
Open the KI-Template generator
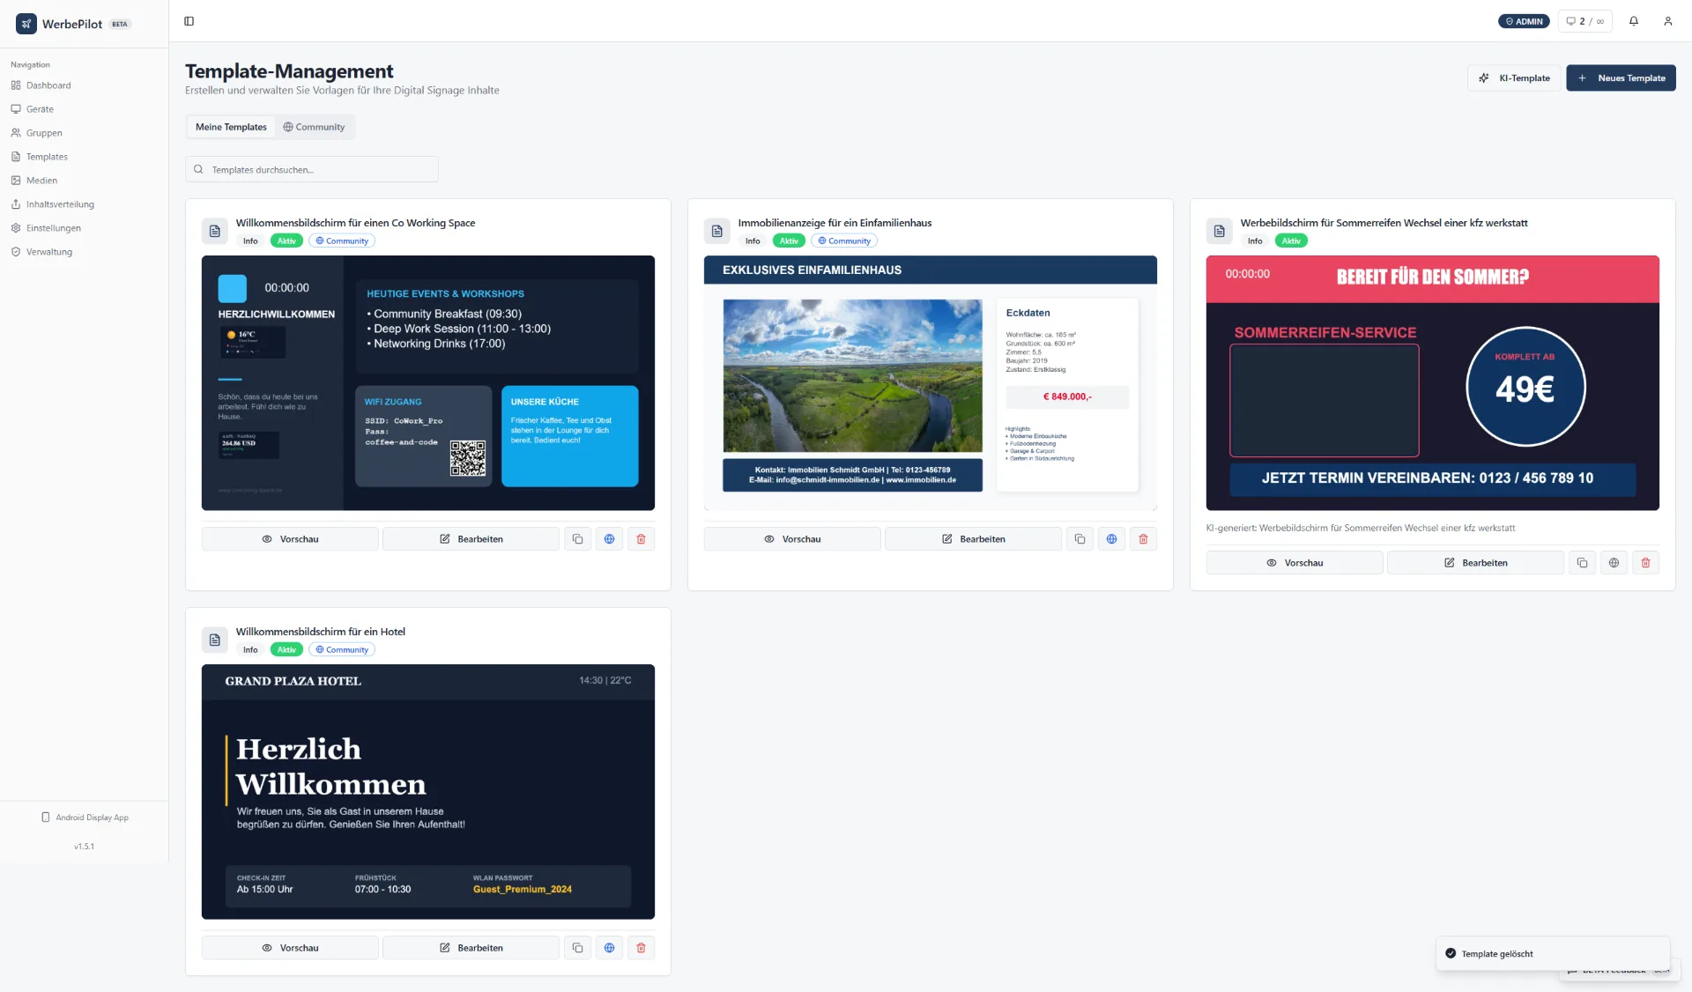[x=1514, y=78]
